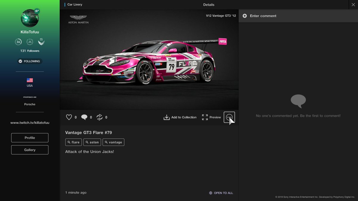Open comments via speech bubble icon
The height and width of the screenshot is (201, 358).
(x=84, y=117)
